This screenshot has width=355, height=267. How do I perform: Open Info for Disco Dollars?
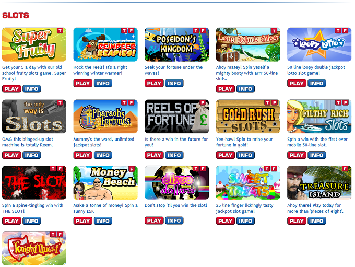click(x=174, y=221)
